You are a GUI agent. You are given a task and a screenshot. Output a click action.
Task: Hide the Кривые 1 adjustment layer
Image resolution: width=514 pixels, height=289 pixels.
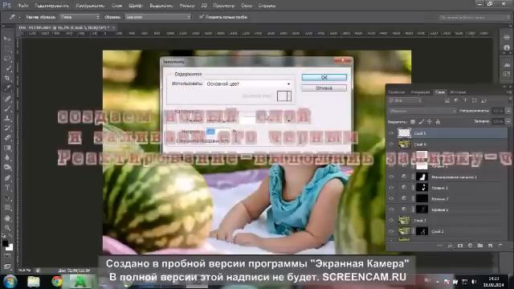pos(391,210)
